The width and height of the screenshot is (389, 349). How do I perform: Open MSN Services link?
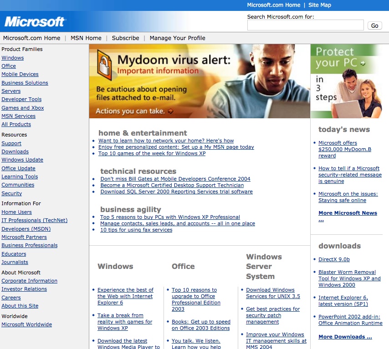(x=18, y=116)
